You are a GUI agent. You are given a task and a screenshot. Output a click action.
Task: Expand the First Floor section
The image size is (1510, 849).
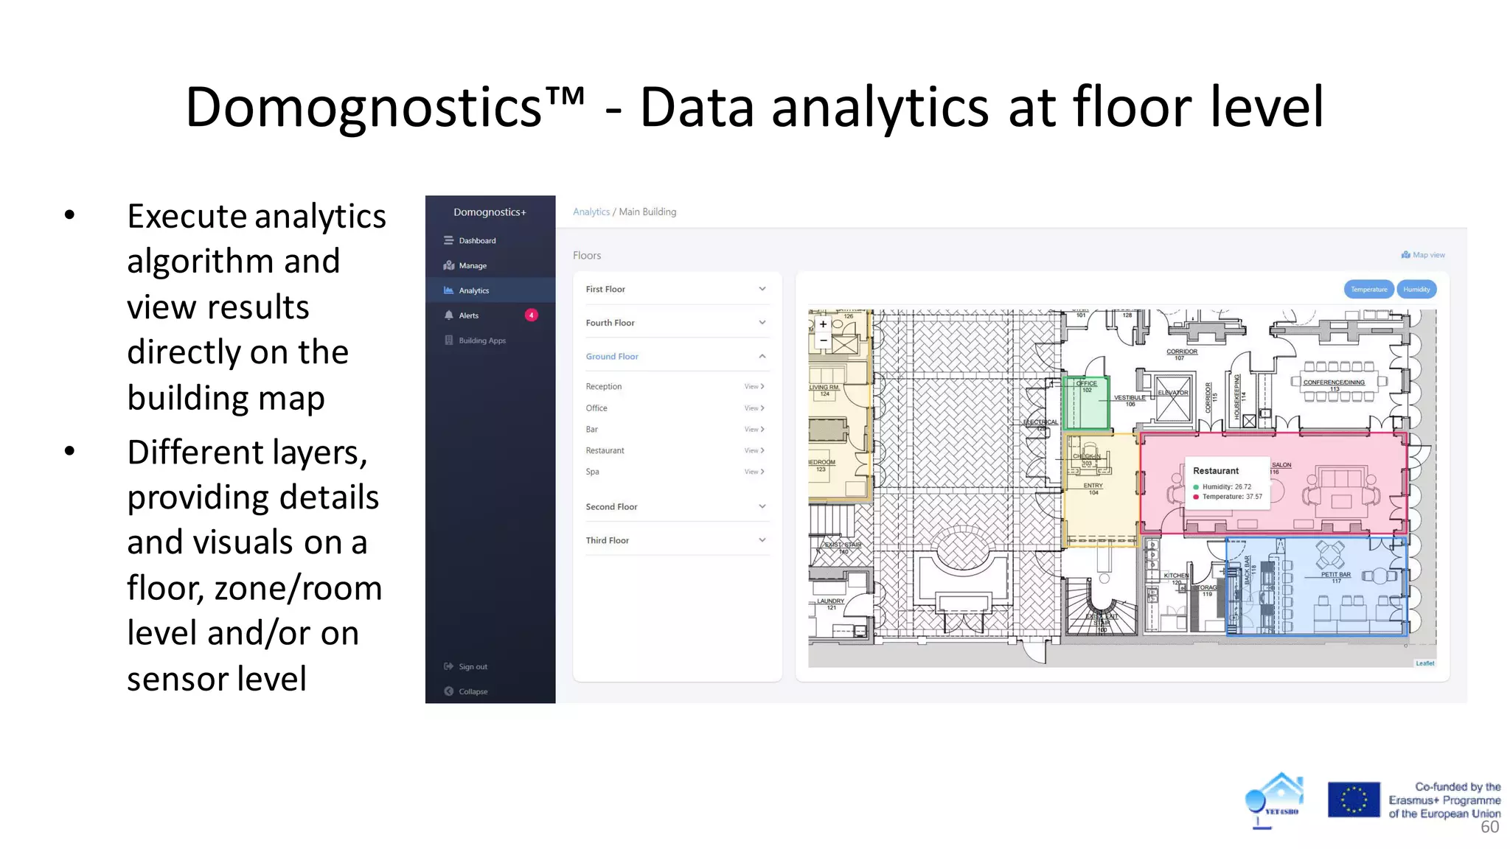coord(677,289)
